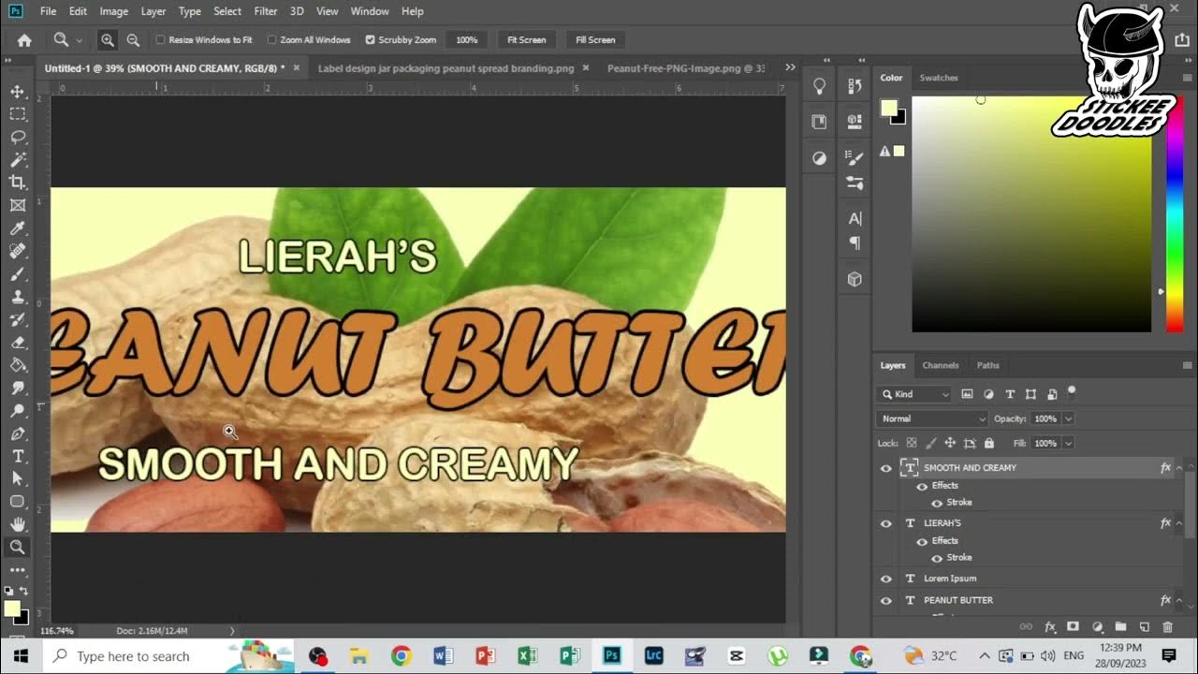Select the Frame tool
This screenshot has height=674, width=1198.
pos(18,205)
